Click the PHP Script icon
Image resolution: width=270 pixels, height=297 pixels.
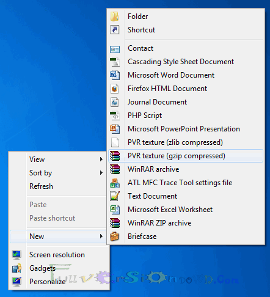click(x=115, y=116)
